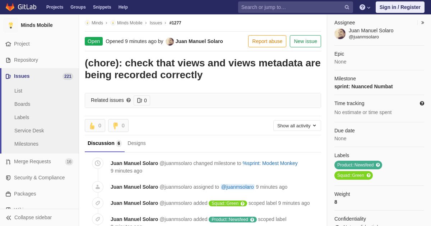Click the GitLab fox logo

pos(10,7)
